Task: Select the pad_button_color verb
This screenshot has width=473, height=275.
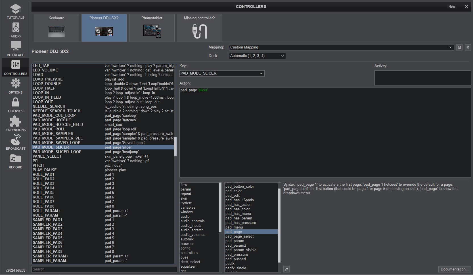Action: [251, 187]
